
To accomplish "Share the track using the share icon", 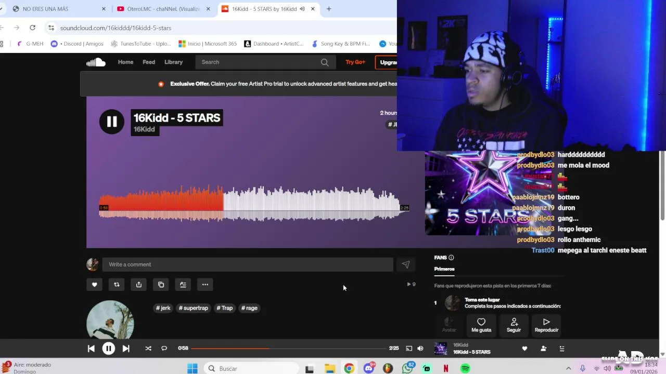I will pos(139,285).
